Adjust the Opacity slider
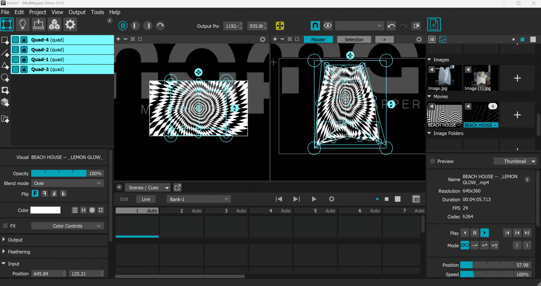 (59, 173)
